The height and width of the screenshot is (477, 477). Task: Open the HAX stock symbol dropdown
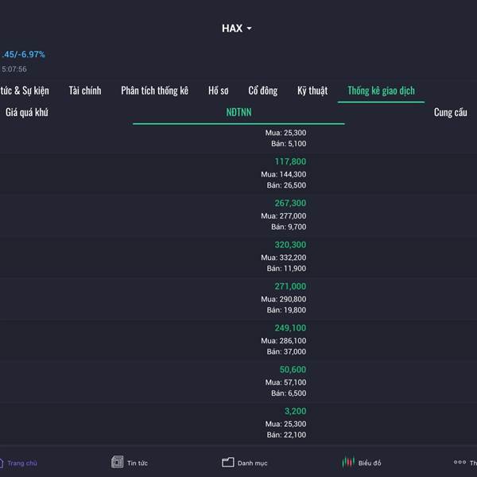click(x=237, y=29)
